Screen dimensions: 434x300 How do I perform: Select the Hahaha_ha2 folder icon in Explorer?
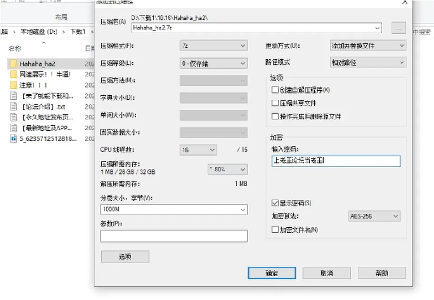(13, 64)
